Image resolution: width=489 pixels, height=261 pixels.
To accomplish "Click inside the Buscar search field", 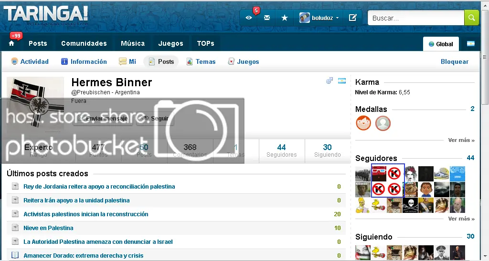I will tap(416, 18).
